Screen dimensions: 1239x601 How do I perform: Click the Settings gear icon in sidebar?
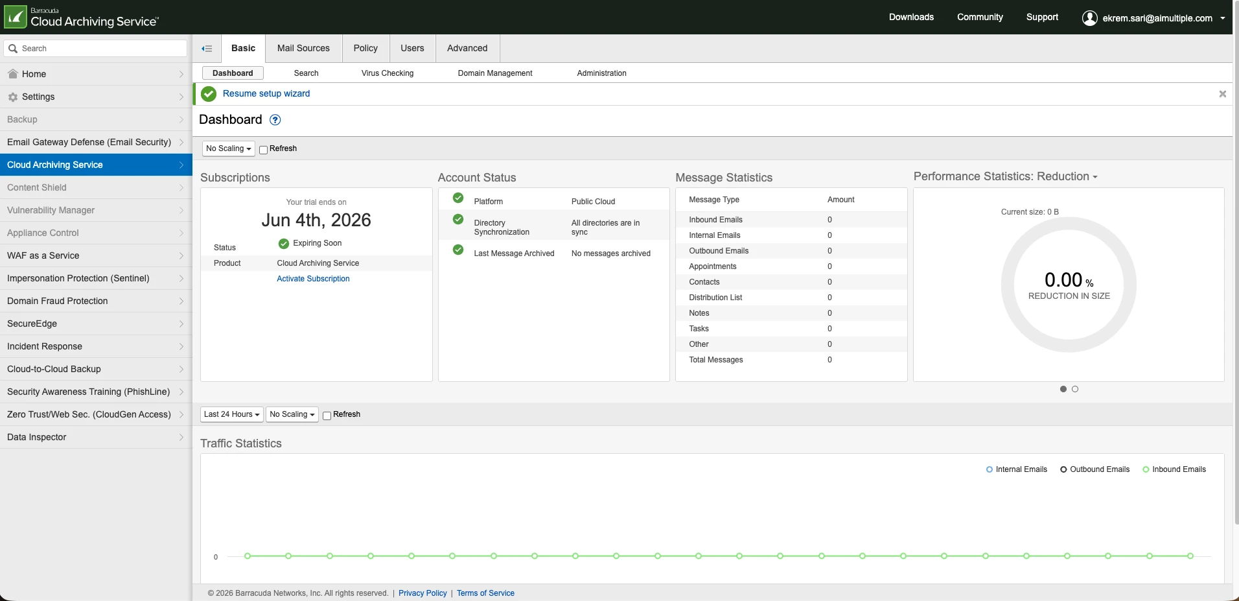[12, 97]
